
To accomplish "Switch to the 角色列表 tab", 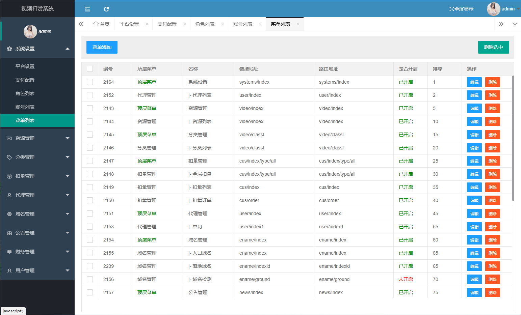I will click(205, 24).
